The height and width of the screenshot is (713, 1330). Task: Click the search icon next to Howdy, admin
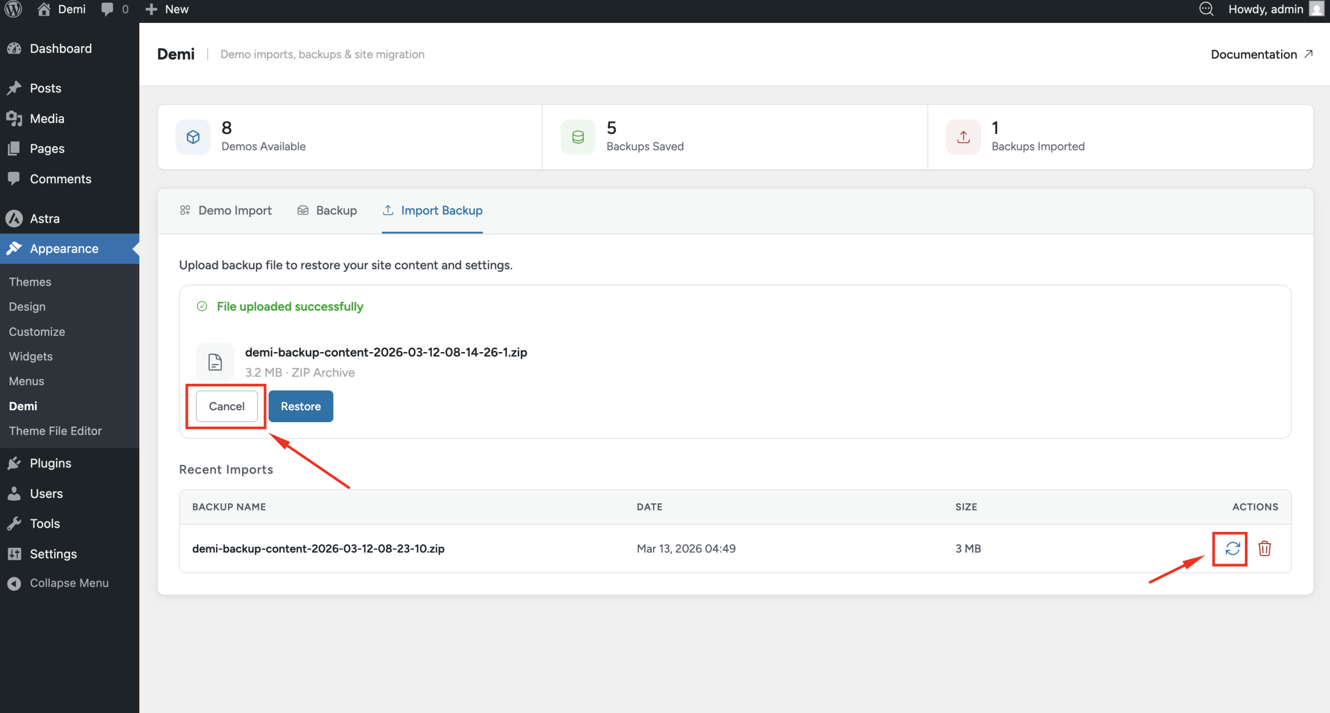click(1206, 9)
